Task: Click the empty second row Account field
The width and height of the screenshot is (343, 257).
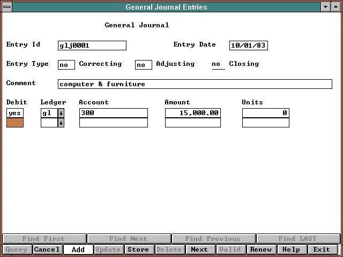Action: pos(113,123)
